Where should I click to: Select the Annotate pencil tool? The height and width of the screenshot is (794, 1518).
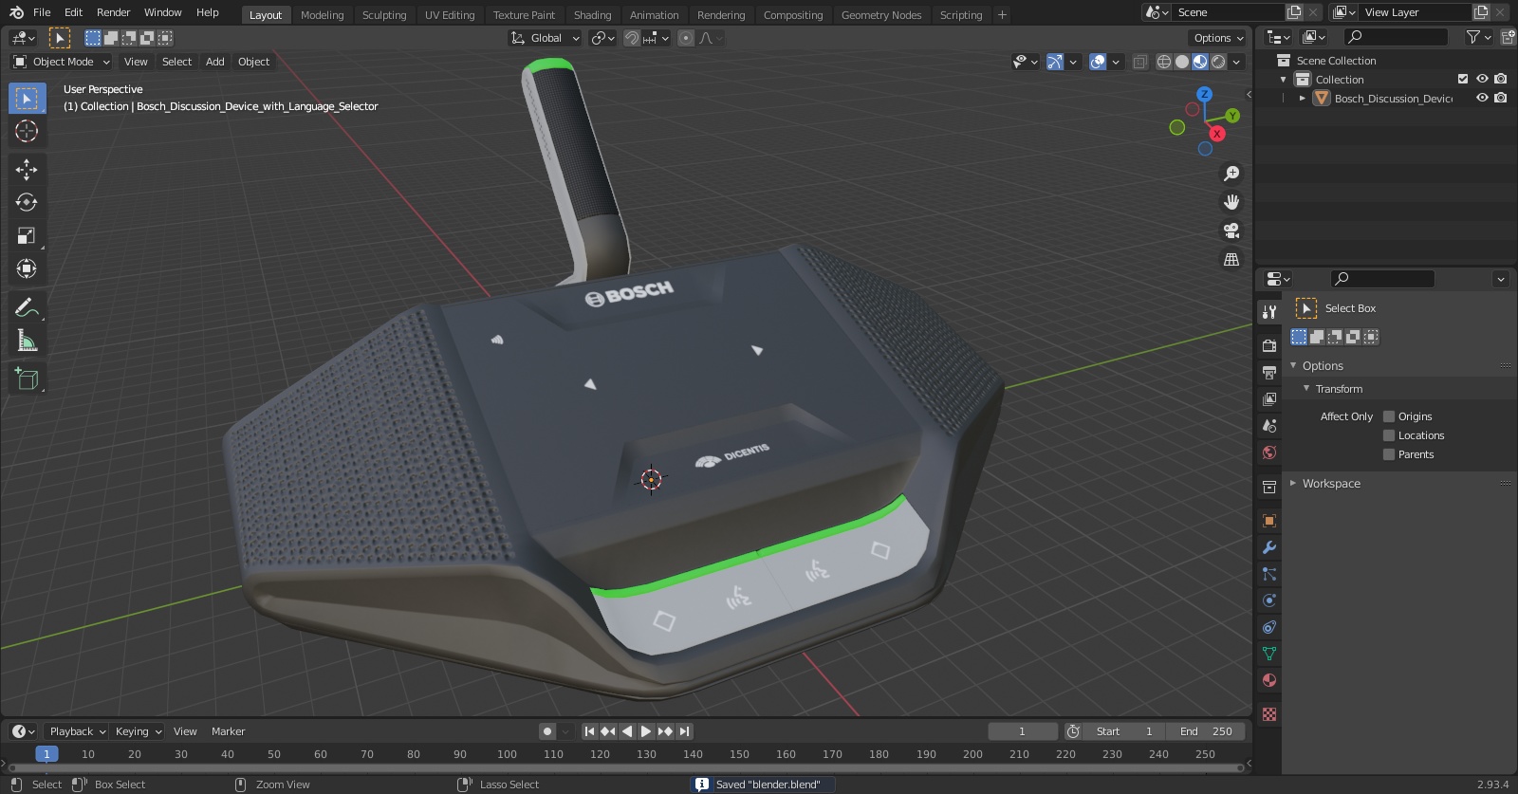[x=27, y=307]
